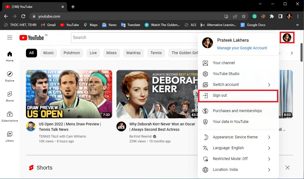The width and height of the screenshot is (304, 179).
Task: Open the US Open draw preview thumbnail
Action: click(x=69, y=94)
